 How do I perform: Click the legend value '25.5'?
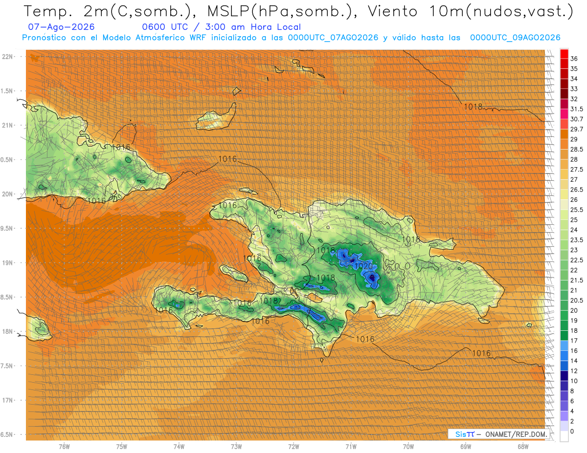coord(577,210)
